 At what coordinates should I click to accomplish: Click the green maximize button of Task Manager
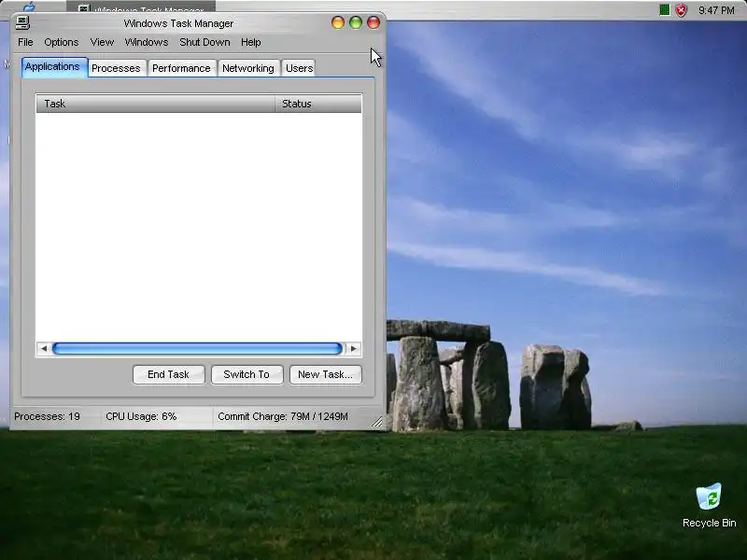356,22
